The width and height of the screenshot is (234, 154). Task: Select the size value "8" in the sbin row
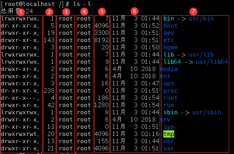[107, 112]
